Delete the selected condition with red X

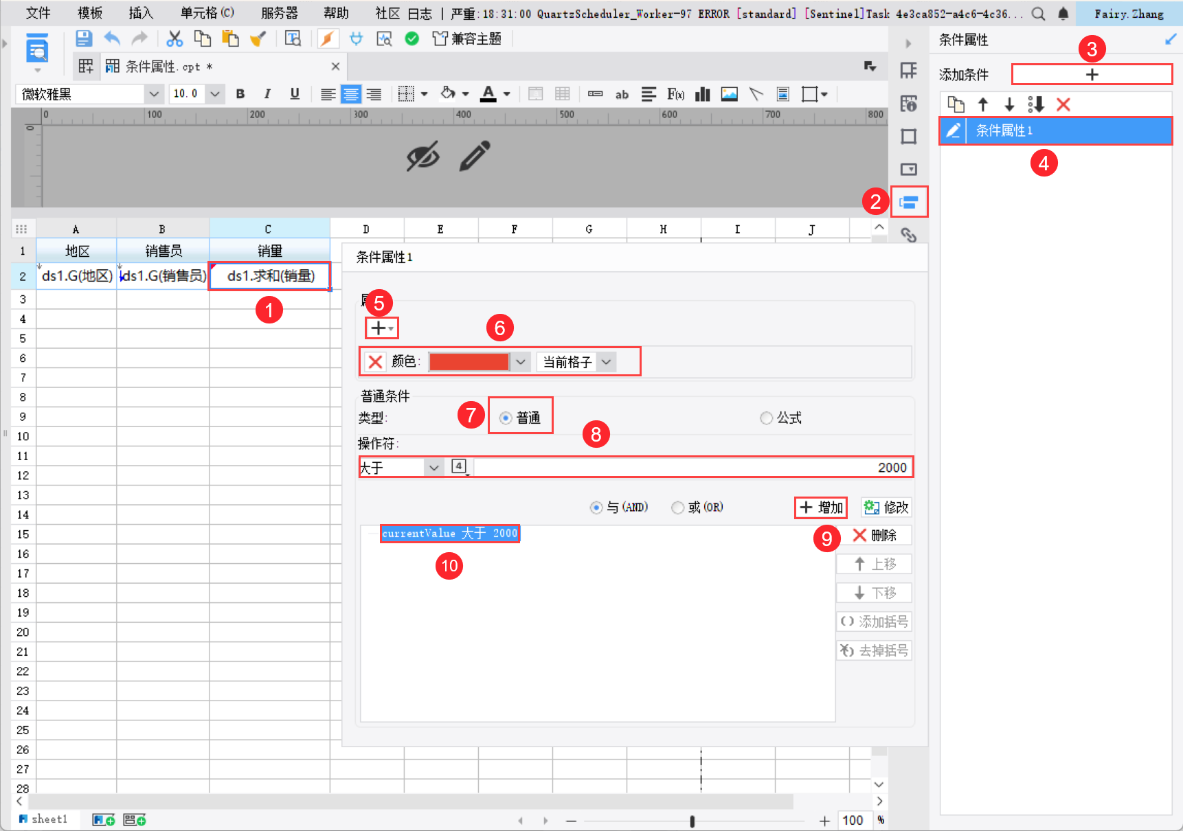click(1063, 104)
